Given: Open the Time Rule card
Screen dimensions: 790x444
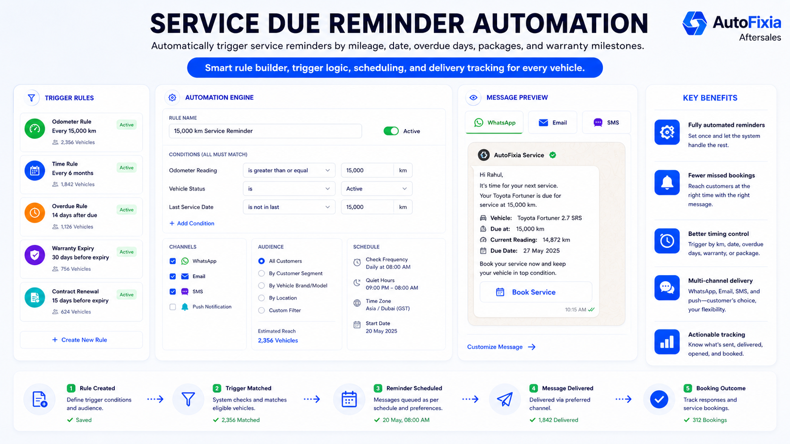Looking at the screenshot, I should pyautogui.click(x=81, y=175).
